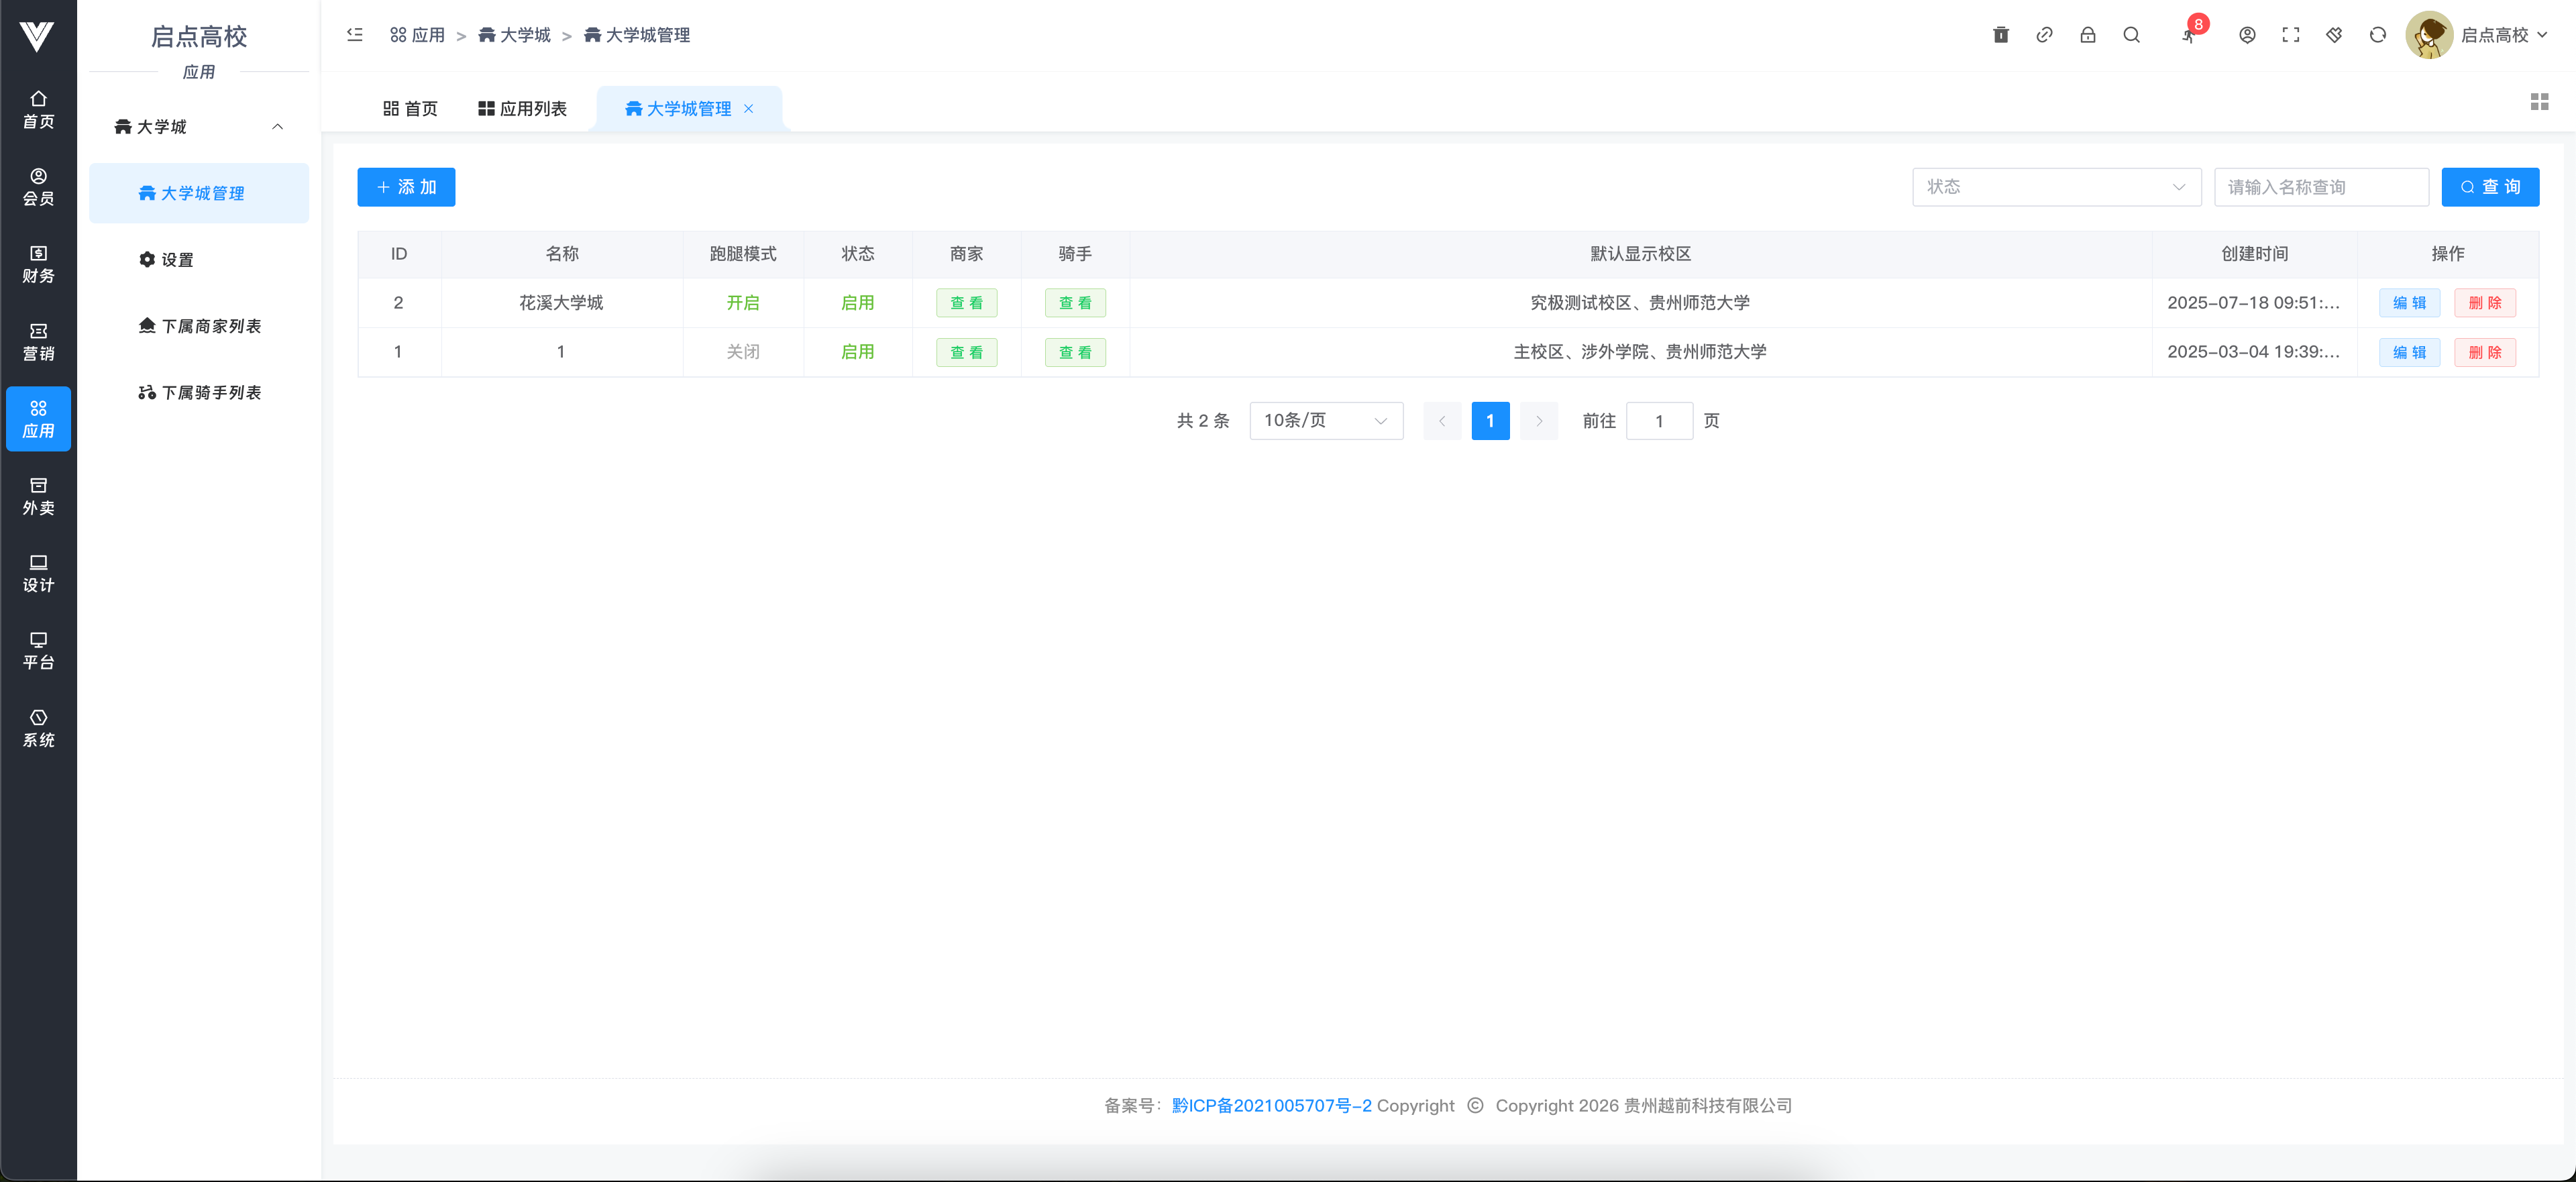Click page 1 in pagination

(x=1490, y=421)
